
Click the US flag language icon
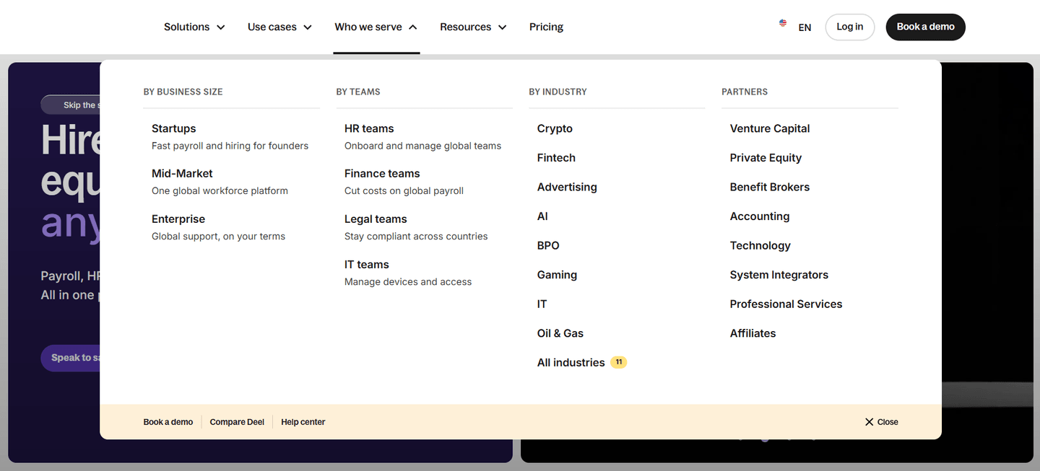(x=783, y=23)
